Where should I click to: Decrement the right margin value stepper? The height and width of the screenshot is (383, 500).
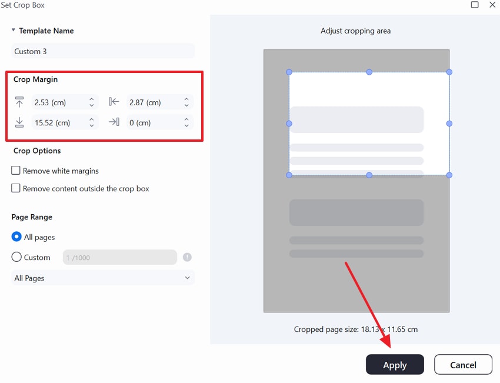(x=187, y=125)
